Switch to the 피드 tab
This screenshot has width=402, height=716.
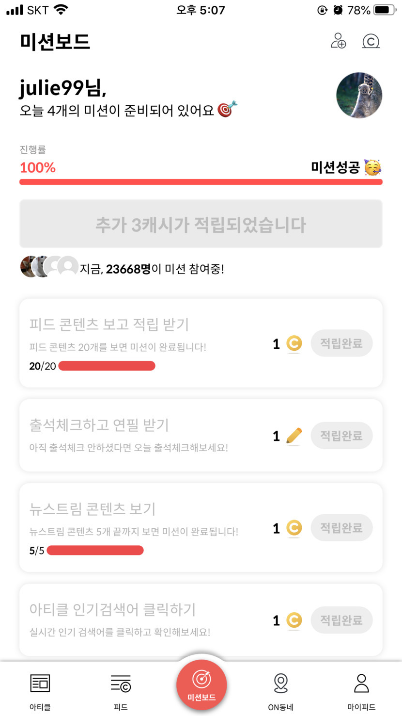pos(121,691)
